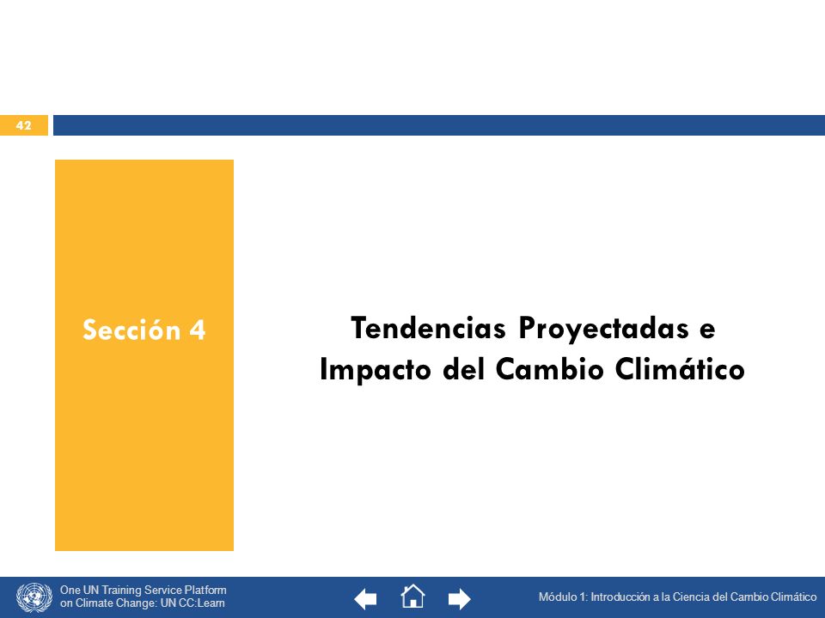Screen dimensions: 825x618
Task: Click 'on Climate Change: UN CC:Learn' footer text
Action: tap(143, 603)
